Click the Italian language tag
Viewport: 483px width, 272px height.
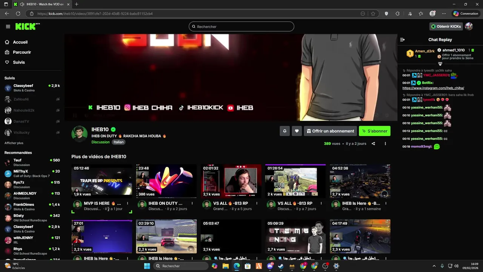pyautogui.click(x=118, y=142)
